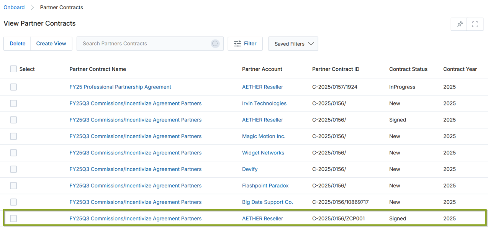
Task: Click the Partner Contract ID column header
Action: [x=336, y=69]
